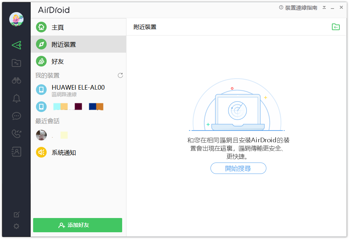The width and height of the screenshot is (349, 239).
Task: Click the feedback edit pencil icon
Action: 16,214
